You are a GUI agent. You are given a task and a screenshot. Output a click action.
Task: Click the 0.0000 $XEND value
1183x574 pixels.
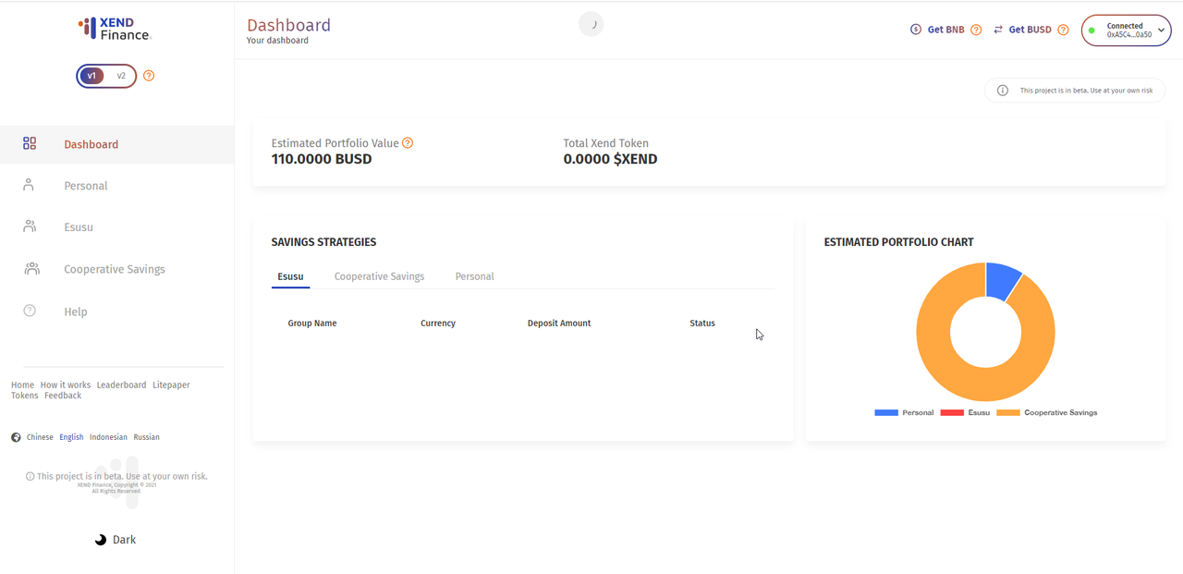(x=610, y=159)
